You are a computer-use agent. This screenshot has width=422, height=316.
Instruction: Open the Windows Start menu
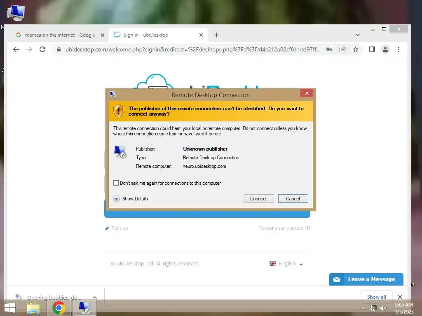10,308
